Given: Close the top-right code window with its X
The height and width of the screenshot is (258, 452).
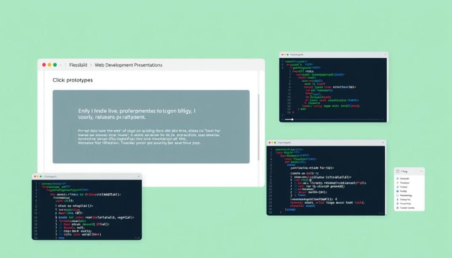Looking at the screenshot, I should 385,54.
